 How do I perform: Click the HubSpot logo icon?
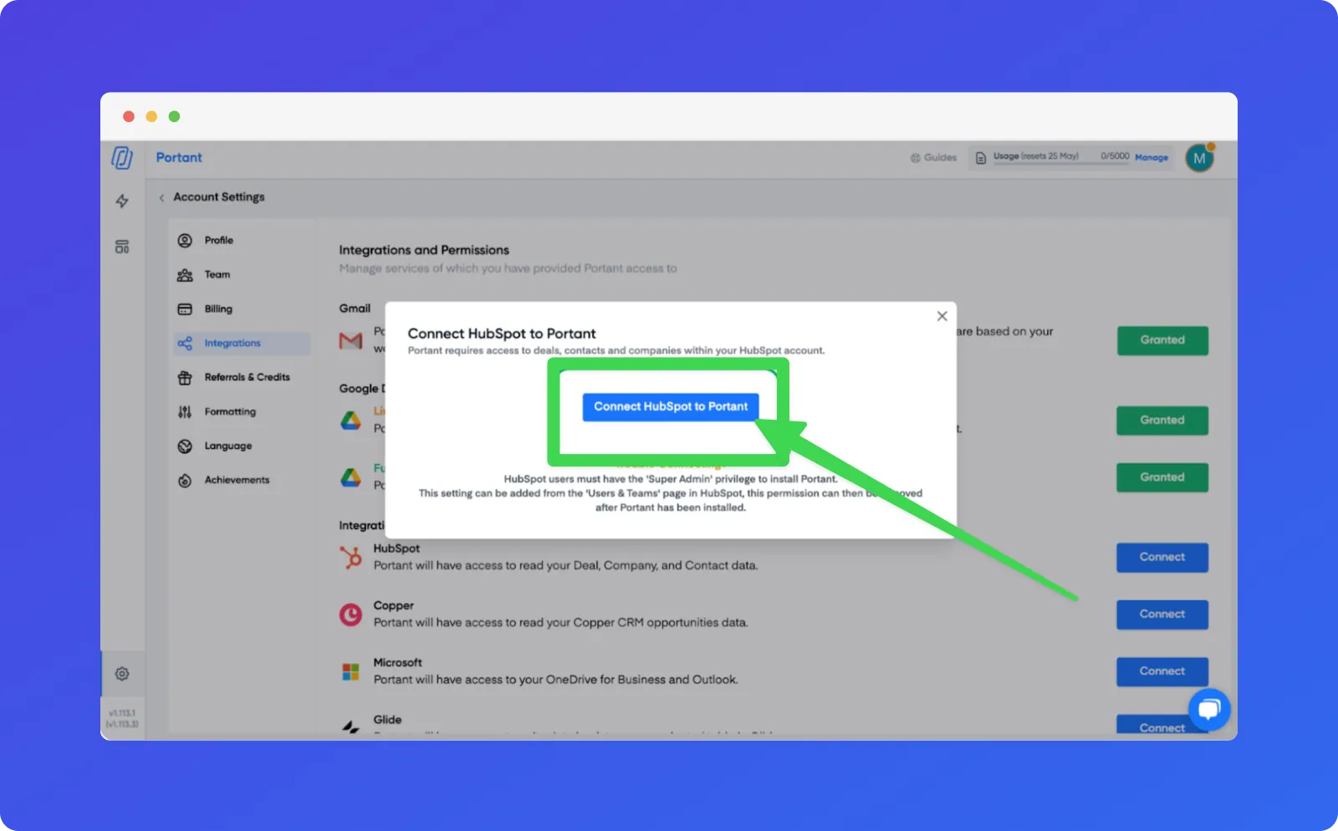coord(351,557)
